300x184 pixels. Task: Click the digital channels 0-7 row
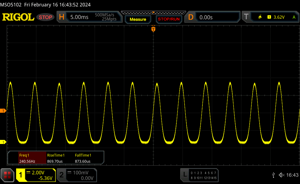[203, 173]
